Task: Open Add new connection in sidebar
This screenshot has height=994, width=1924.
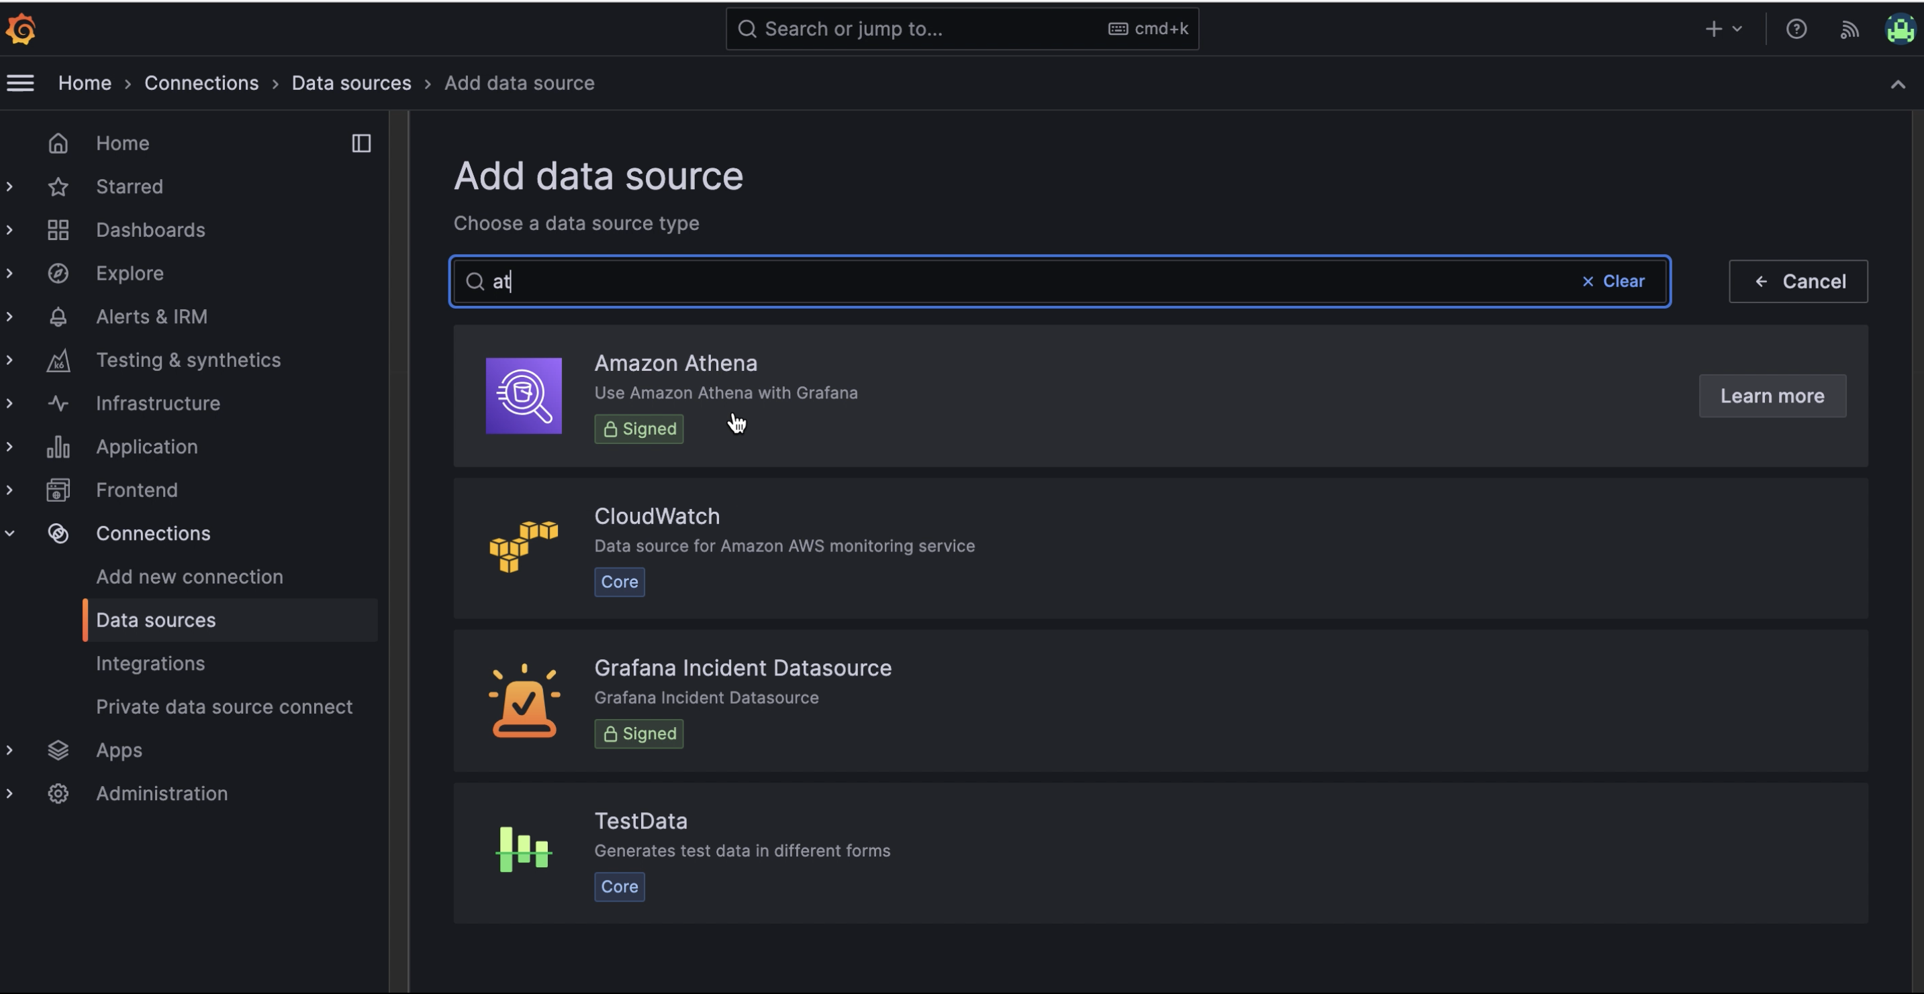Action: click(190, 577)
